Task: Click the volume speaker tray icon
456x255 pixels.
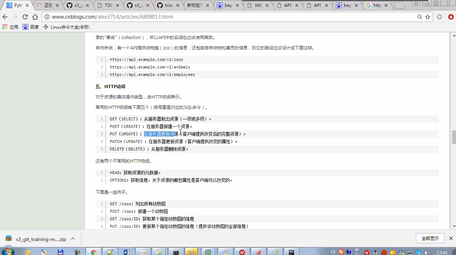Action: [x=427, y=252]
